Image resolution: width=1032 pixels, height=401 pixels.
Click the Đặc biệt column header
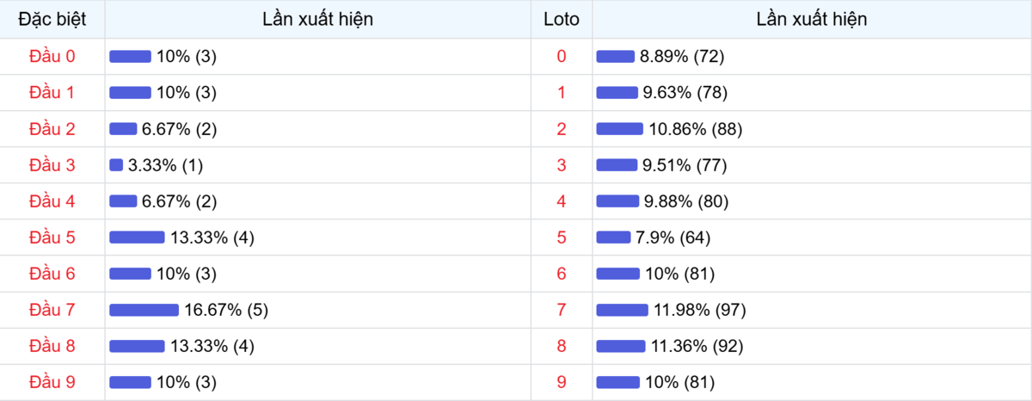(x=52, y=19)
